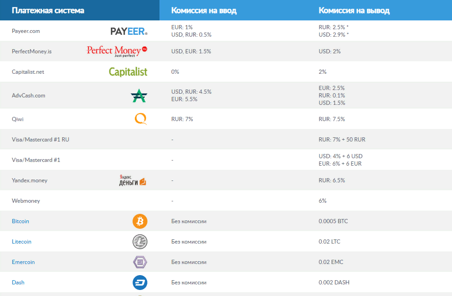Viewport: 452px width, 296px height.
Task: Select the Visa/Mastercard #1 RU row
Action: [x=226, y=139]
